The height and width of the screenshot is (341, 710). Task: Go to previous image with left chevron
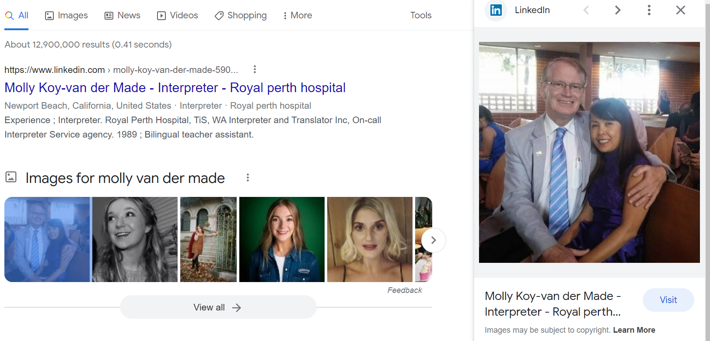pos(586,10)
